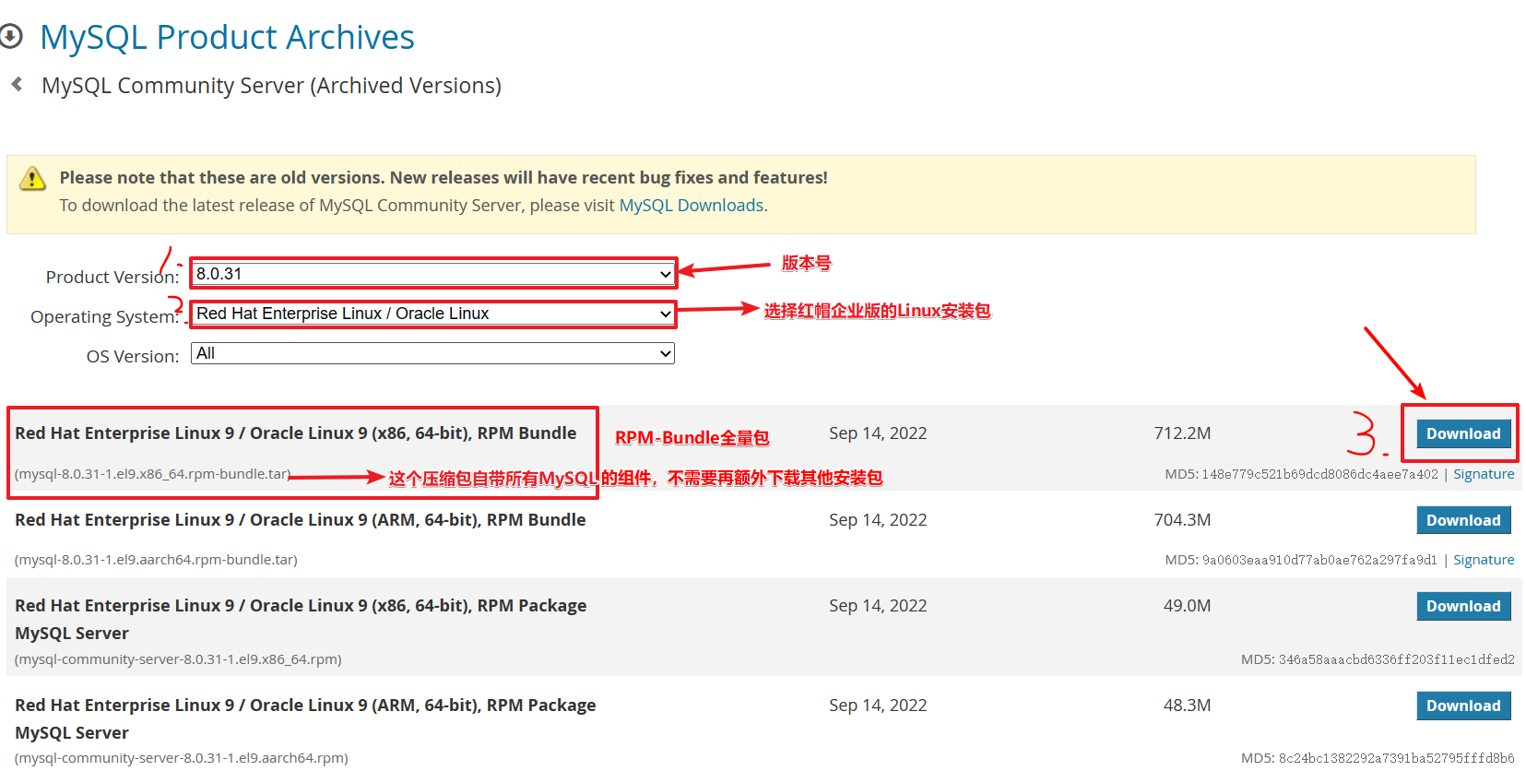Click the MD5 hash starting with 8c24bc13
1526x771 pixels.
pyautogui.click(x=1396, y=758)
